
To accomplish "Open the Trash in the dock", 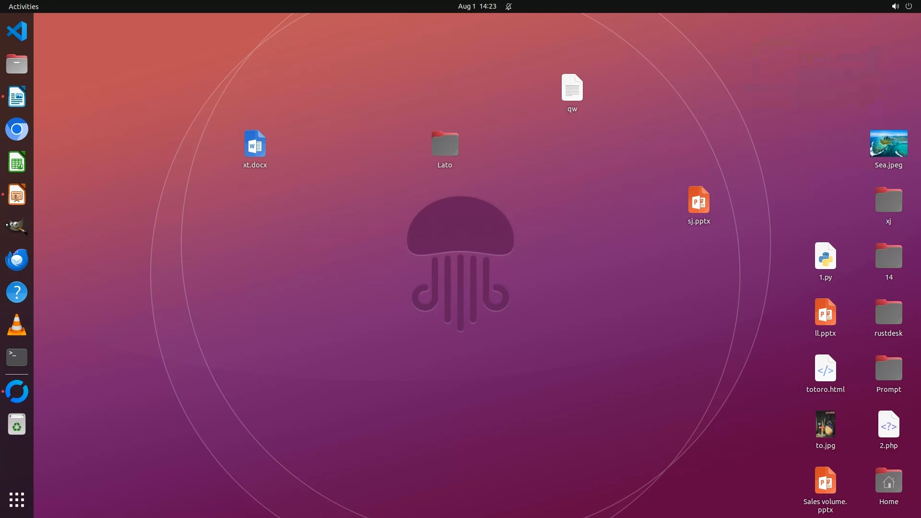I will pyautogui.click(x=17, y=424).
